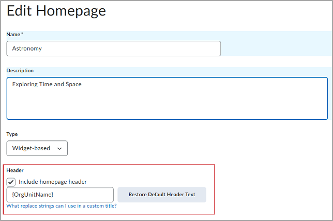Image resolution: width=333 pixels, height=221 pixels.
Task: Click inside the Description text area
Action: coord(167,99)
